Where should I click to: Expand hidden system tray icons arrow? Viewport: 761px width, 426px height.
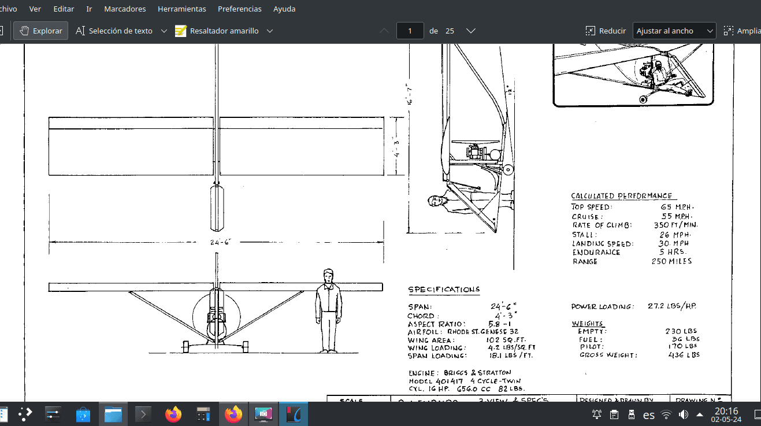pos(700,414)
